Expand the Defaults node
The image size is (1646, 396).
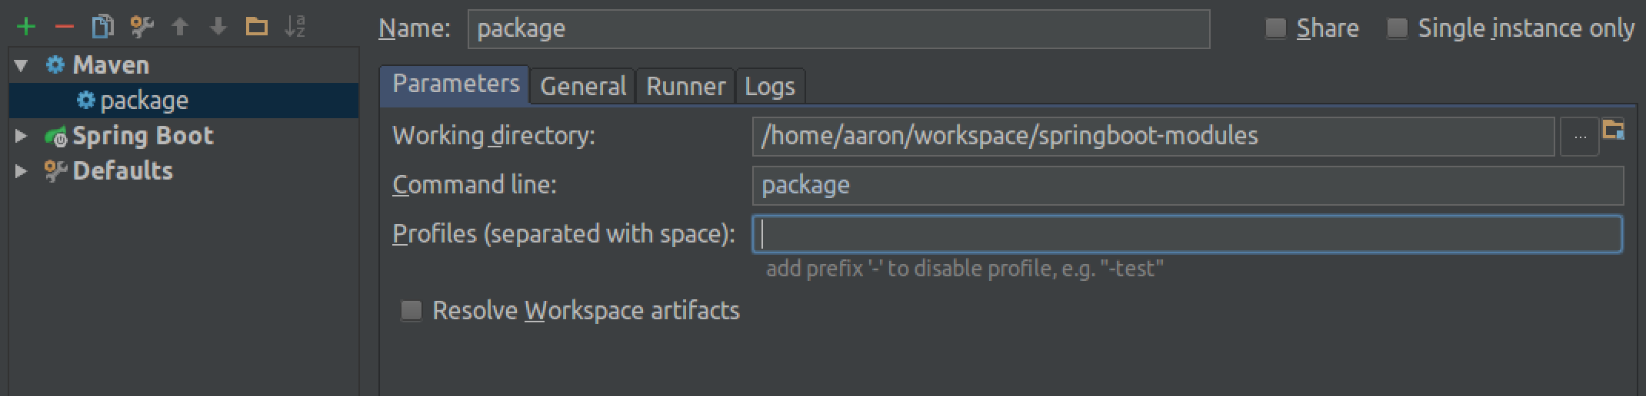[x=22, y=171]
